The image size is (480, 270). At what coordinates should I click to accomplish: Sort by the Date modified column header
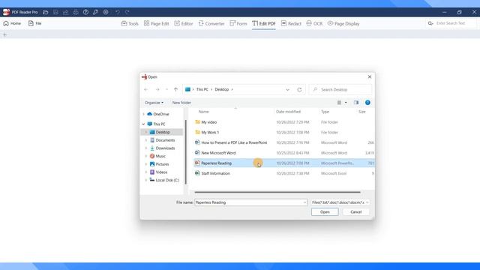[x=288, y=112]
